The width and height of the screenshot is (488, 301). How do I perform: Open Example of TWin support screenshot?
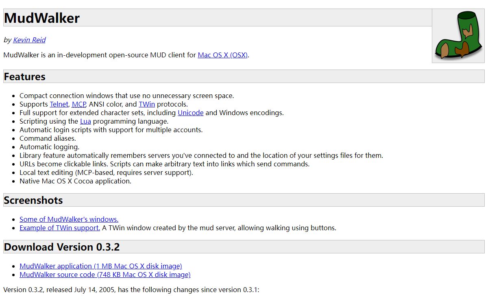click(59, 228)
